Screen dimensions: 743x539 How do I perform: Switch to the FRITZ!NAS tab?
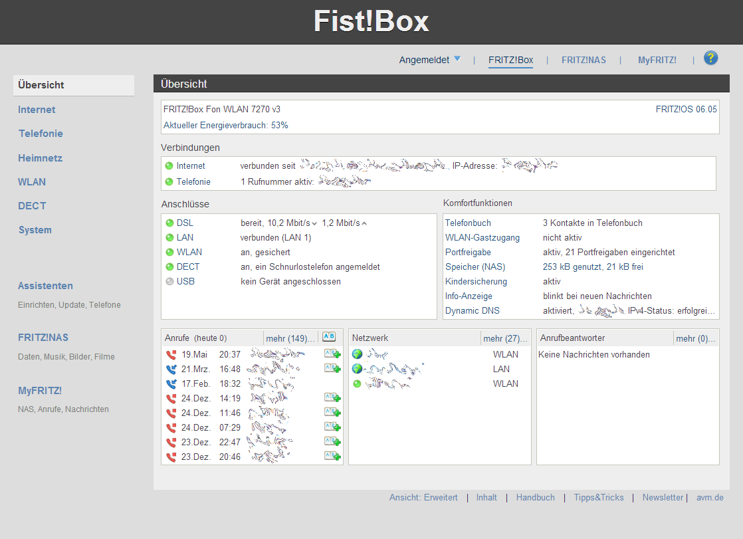tap(584, 59)
